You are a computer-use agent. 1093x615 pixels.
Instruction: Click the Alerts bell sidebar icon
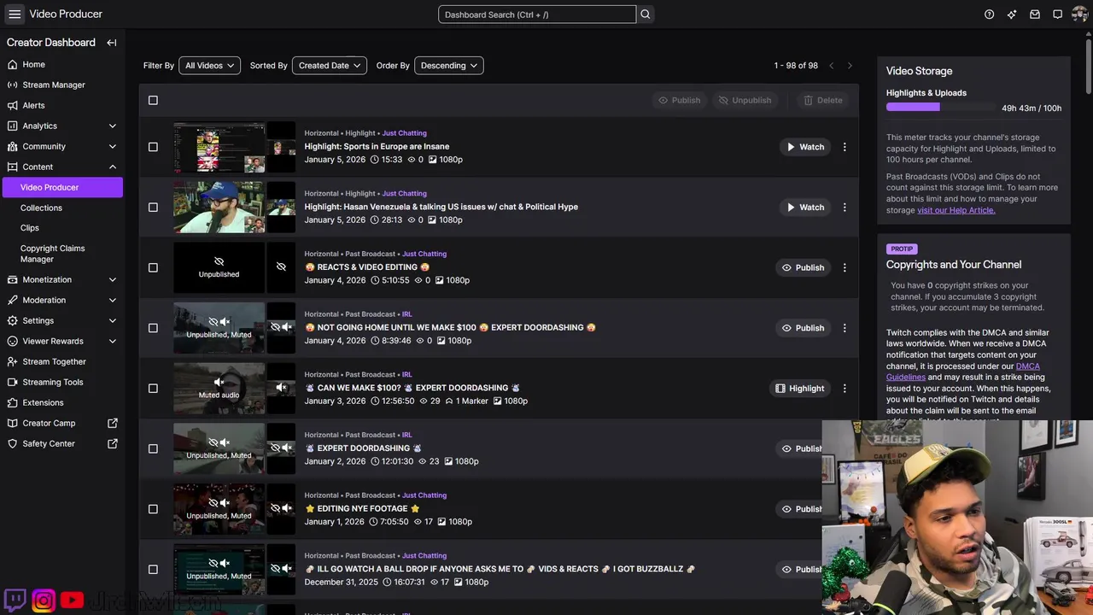[x=12, y=105]
